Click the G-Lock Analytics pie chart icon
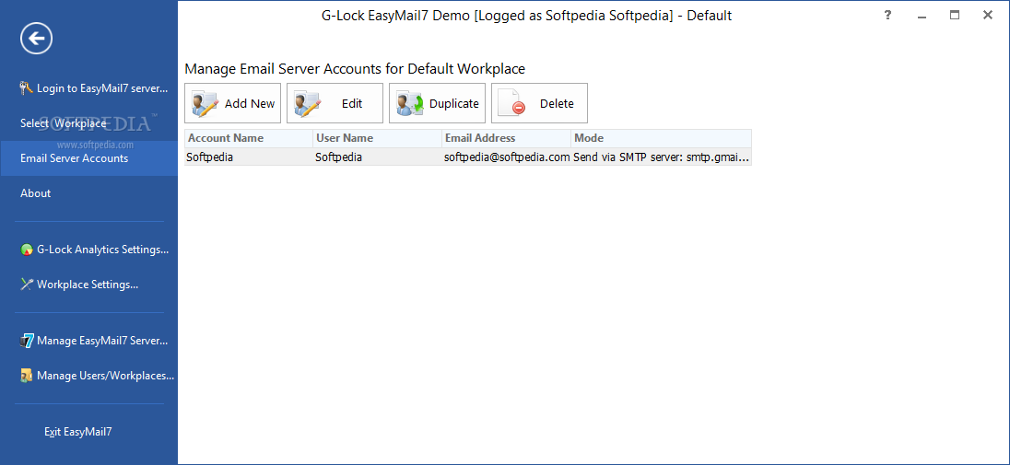The height and width of the screenshot is (465, 1010). pyautogui.click(x=27, y=250)
